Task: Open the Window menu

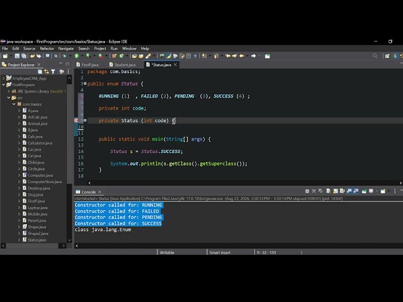Action: [129, 48]
